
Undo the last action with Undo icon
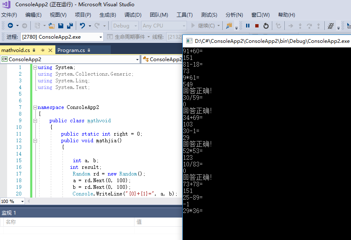(x=82, y=26)
